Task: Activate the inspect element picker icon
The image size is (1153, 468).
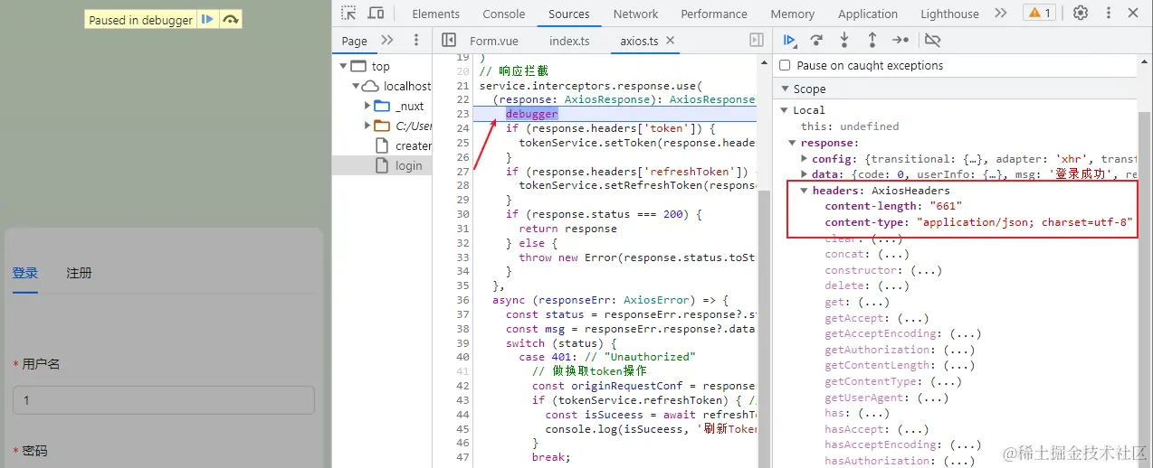Action: (x=348, y=14)
